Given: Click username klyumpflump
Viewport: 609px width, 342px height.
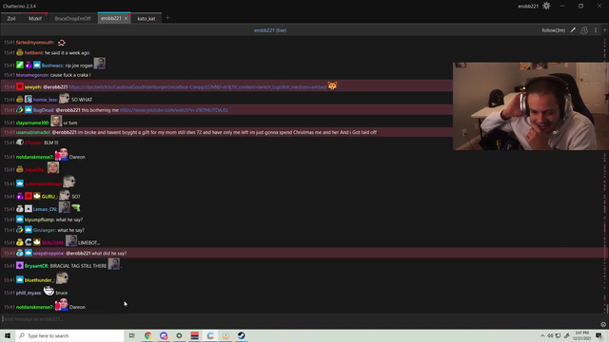Looking at the screenshot, I should point(39,219).
